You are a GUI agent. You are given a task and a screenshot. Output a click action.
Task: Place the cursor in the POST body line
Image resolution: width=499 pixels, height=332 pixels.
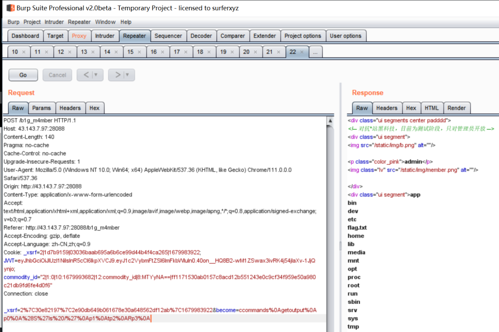164,314
